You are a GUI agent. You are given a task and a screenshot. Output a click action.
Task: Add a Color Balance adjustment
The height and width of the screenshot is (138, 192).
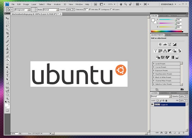(165, 51)
